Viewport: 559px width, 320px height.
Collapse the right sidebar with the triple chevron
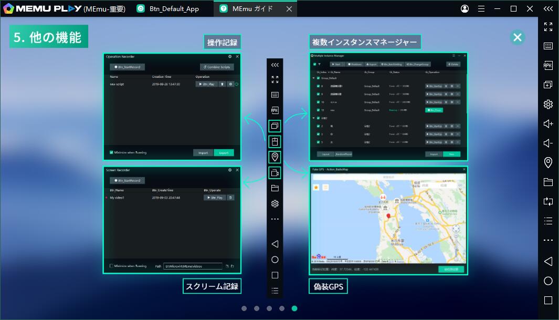tap(548, 8)
